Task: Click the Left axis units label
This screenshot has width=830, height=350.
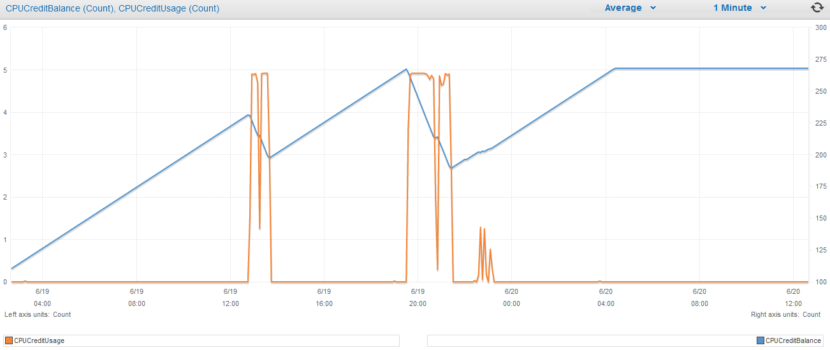Action: click(x=38, y=314)
